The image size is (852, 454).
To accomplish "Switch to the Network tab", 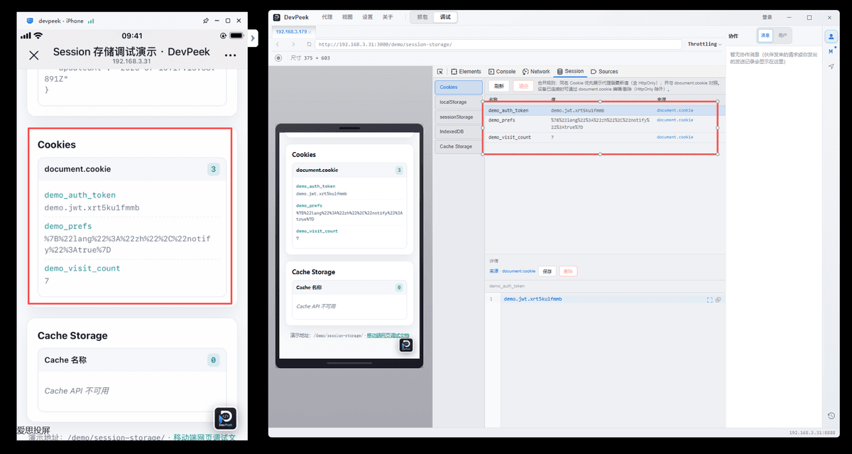I will [x=536, y=72].
